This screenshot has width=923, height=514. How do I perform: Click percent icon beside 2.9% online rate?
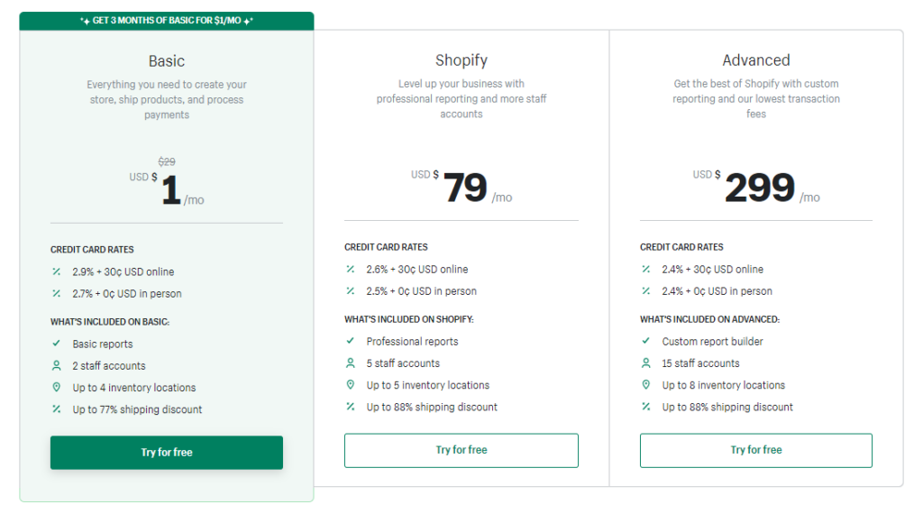pyautogui.click(x=57, y=271)
